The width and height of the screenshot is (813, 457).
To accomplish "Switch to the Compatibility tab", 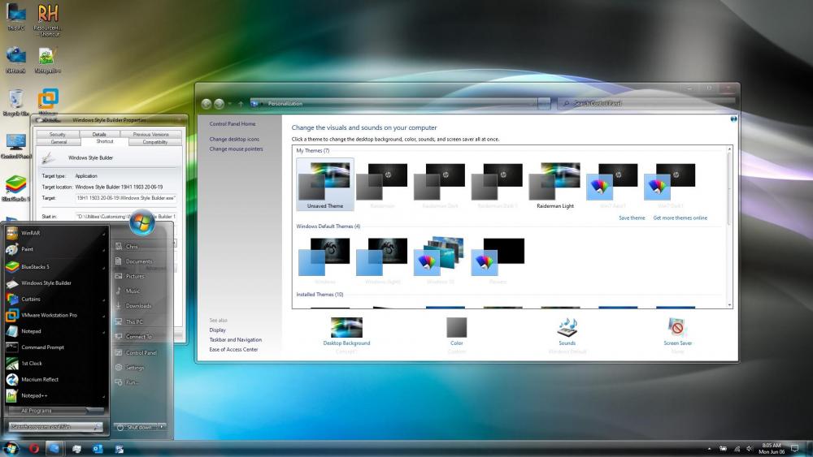I will pyautogui.click(x=155, y=142).
